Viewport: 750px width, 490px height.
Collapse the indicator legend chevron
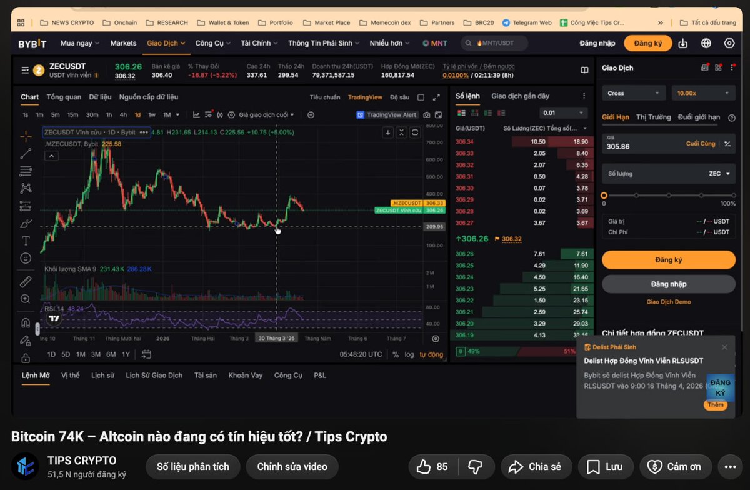click(52, 156)
